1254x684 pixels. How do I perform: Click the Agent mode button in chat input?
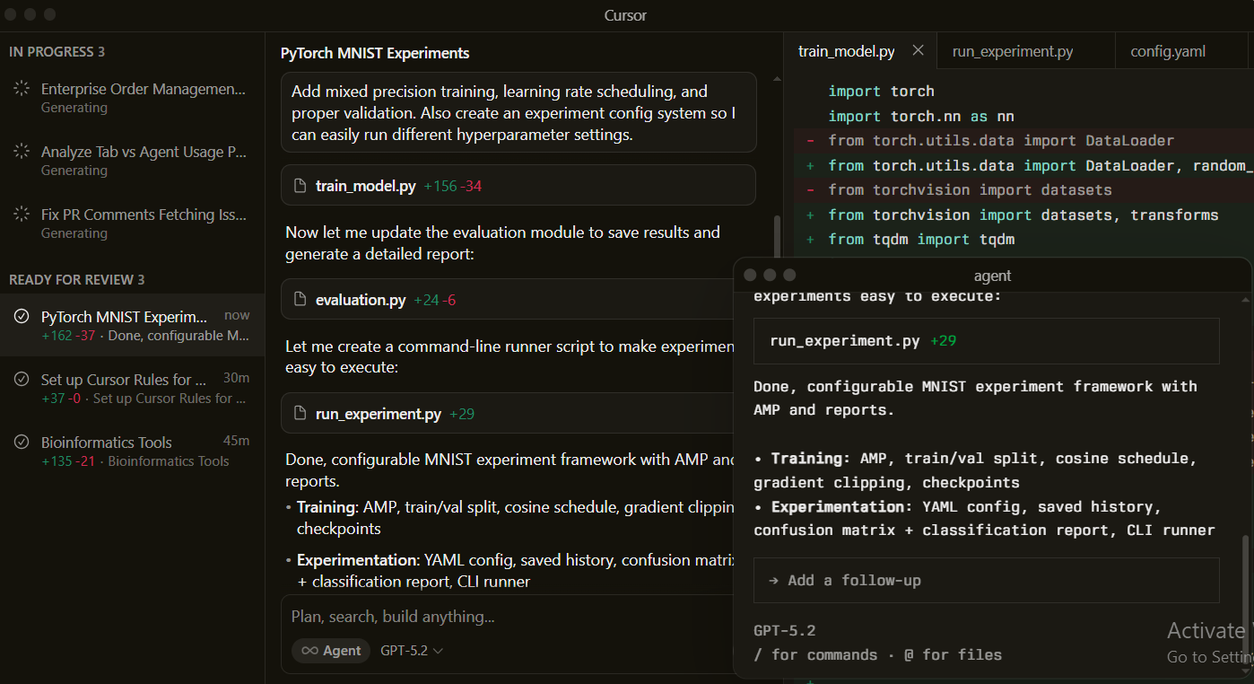[331, 651]
